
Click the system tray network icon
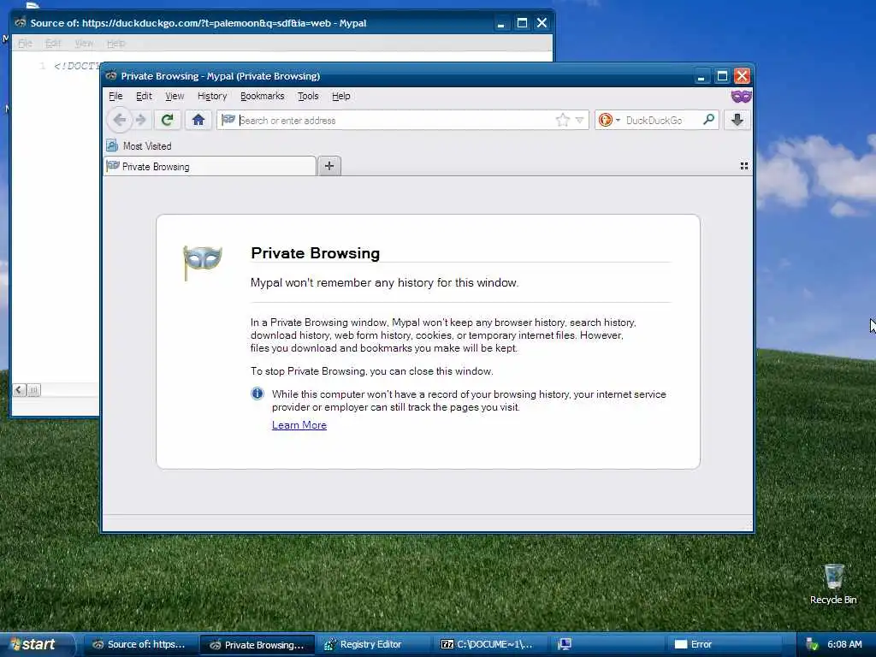(x=813, y=645)
